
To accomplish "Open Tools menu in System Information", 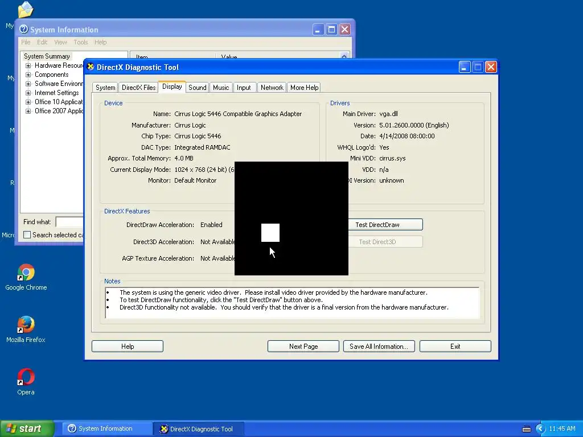I will (x=81, y=42).
